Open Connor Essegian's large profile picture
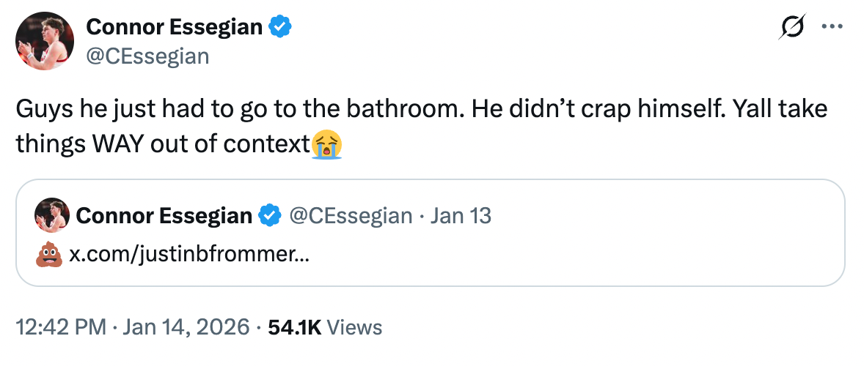Image resolution: width=864 pixels, height=366 pixels. coord(44,42)
